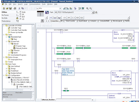Switch to the Compare instruction tab

[93, 21]
